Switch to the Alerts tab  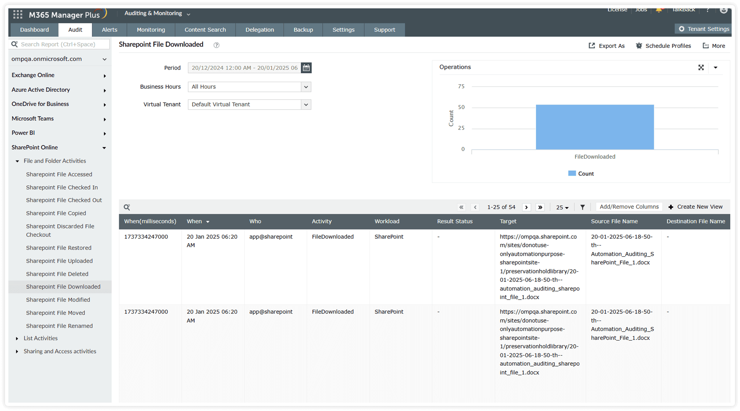[x=109, y=30]
